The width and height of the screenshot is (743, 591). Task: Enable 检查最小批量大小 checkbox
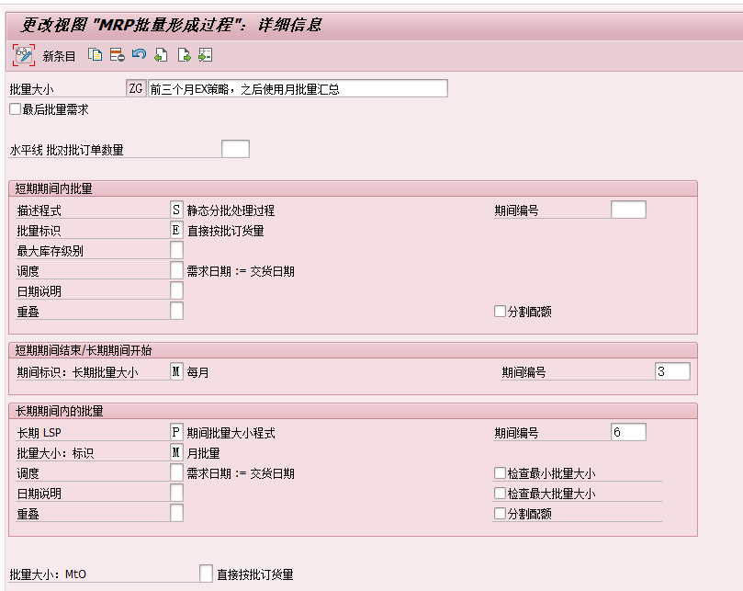click(x=500, y=473)
